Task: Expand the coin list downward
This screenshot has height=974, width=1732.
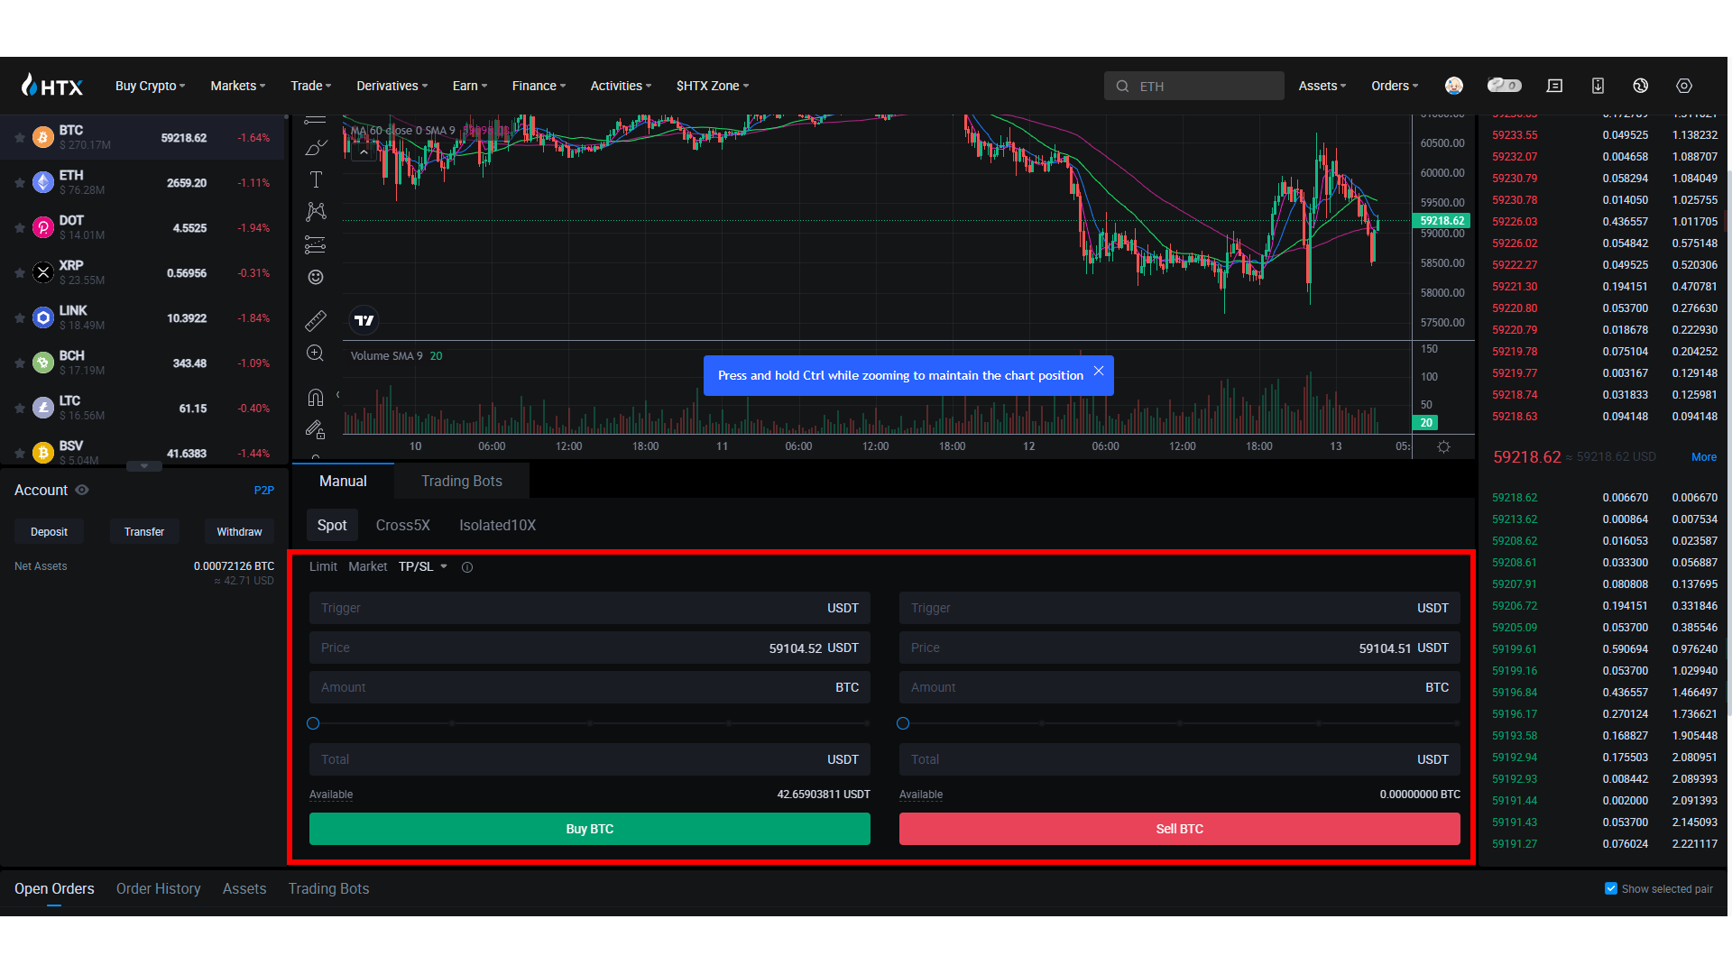Action: (144, 466)
